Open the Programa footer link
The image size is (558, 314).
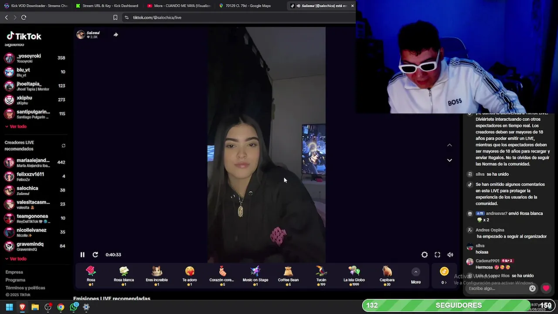pos(15,280)
